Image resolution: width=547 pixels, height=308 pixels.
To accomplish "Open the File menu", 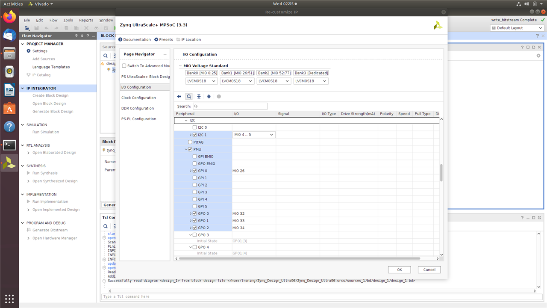I will tap(27, 20).
